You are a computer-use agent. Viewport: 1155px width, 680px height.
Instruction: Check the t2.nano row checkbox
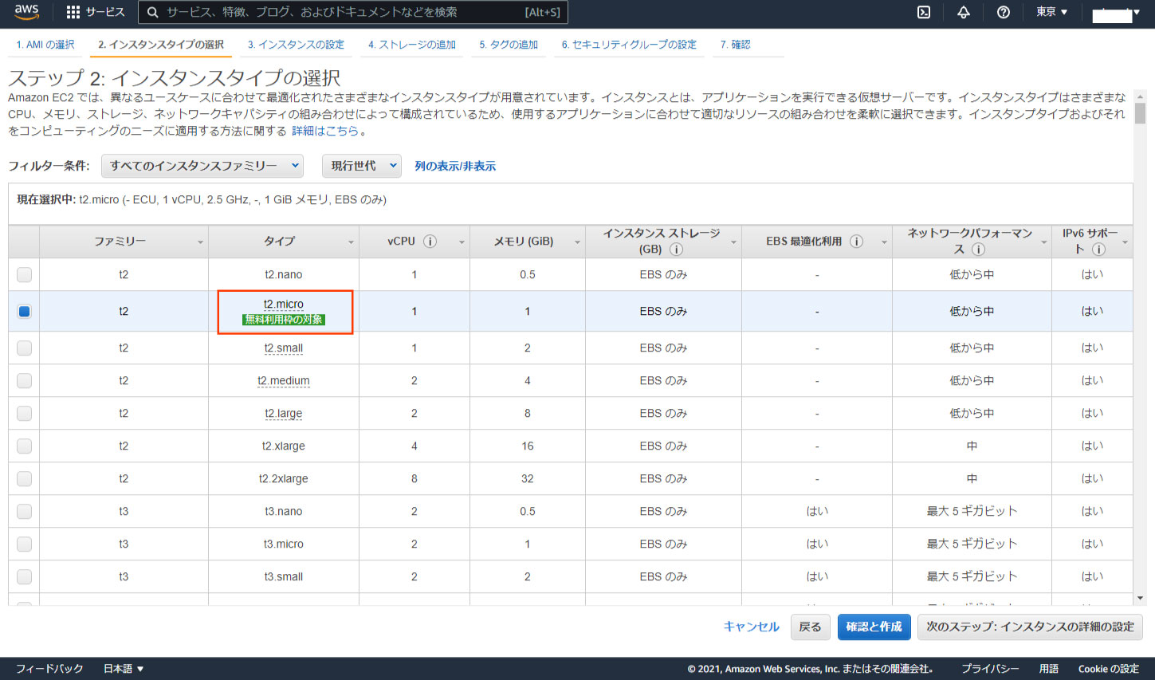[24, 274]
